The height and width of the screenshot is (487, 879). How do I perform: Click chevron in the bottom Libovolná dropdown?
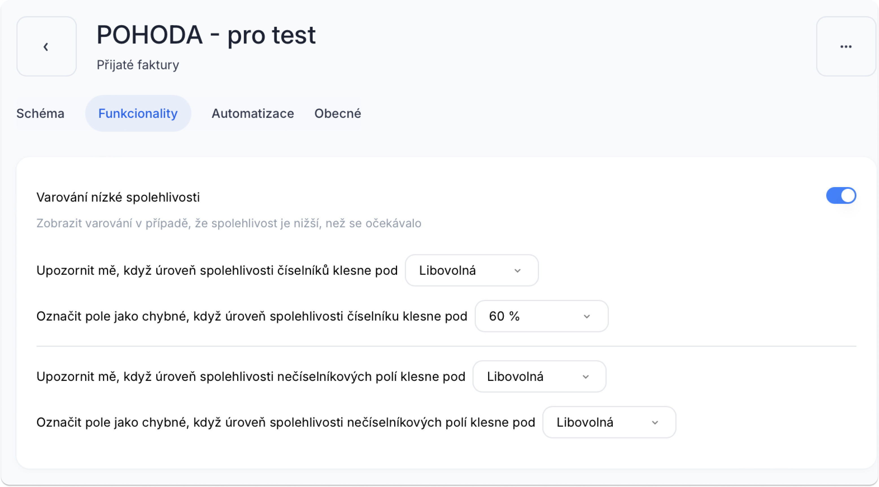point(655,423)
